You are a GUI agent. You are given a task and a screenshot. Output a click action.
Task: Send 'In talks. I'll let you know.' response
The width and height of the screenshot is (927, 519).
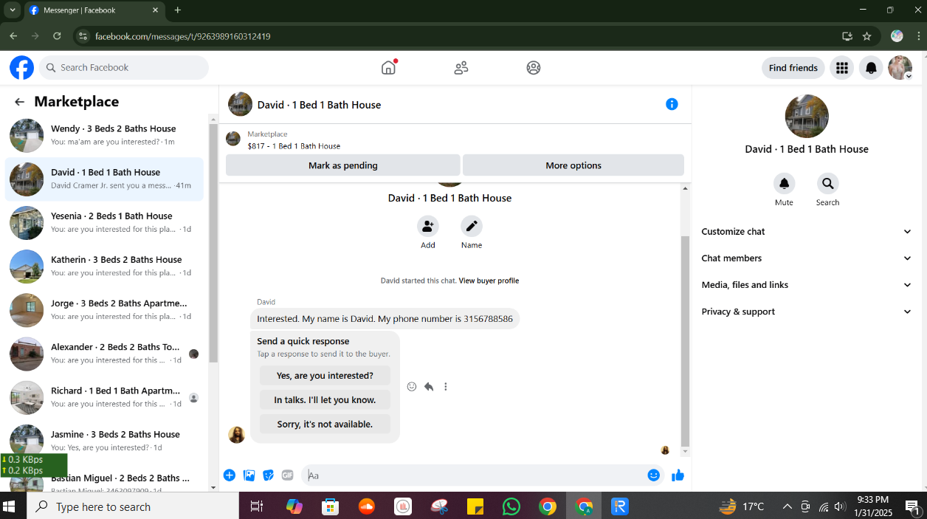325,400
